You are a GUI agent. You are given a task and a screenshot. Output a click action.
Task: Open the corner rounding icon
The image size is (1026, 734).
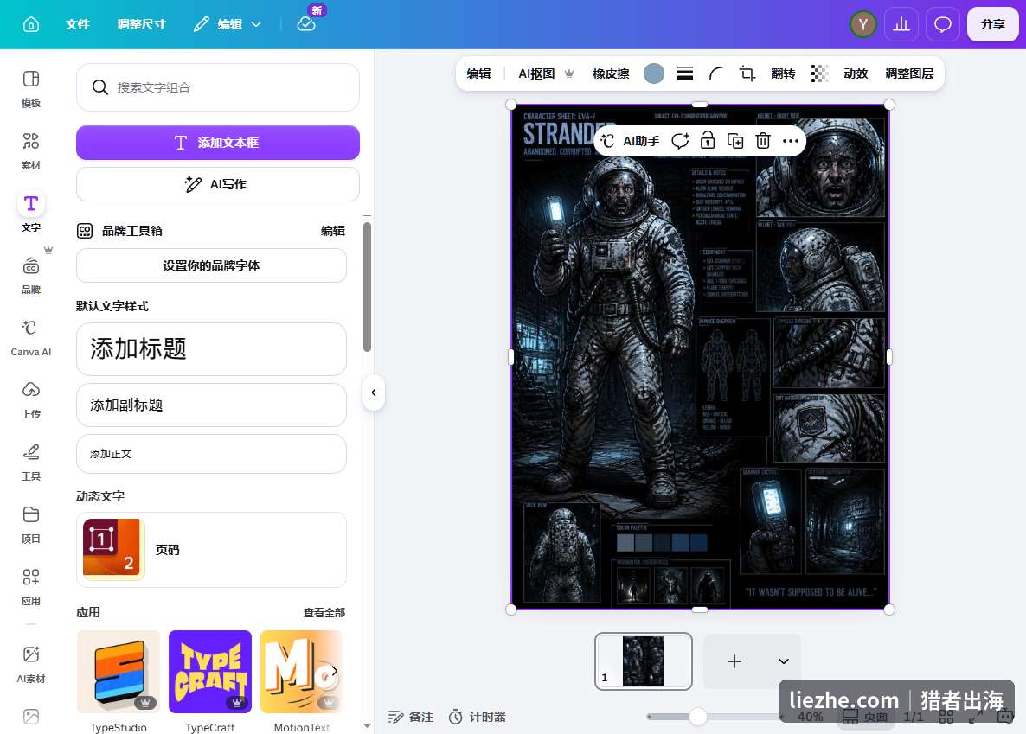point(715,74)
